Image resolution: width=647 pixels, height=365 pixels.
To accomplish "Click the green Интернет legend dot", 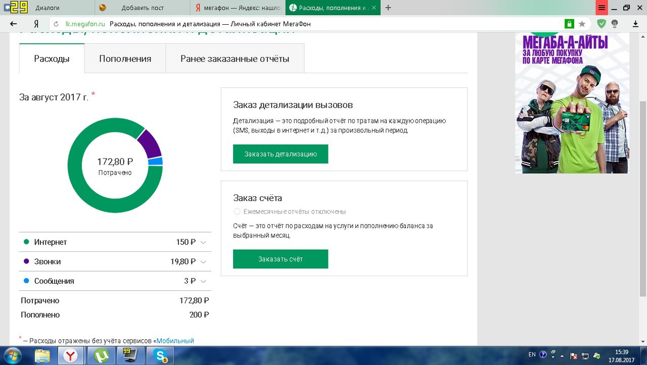I will pos(26,242).
